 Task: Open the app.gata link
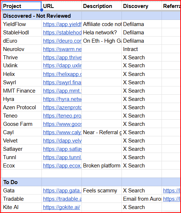(x=62, y=191)
